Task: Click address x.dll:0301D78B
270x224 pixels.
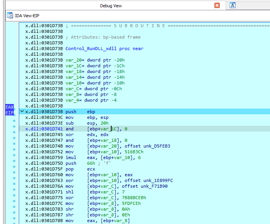Action: [x=44, y=221]
